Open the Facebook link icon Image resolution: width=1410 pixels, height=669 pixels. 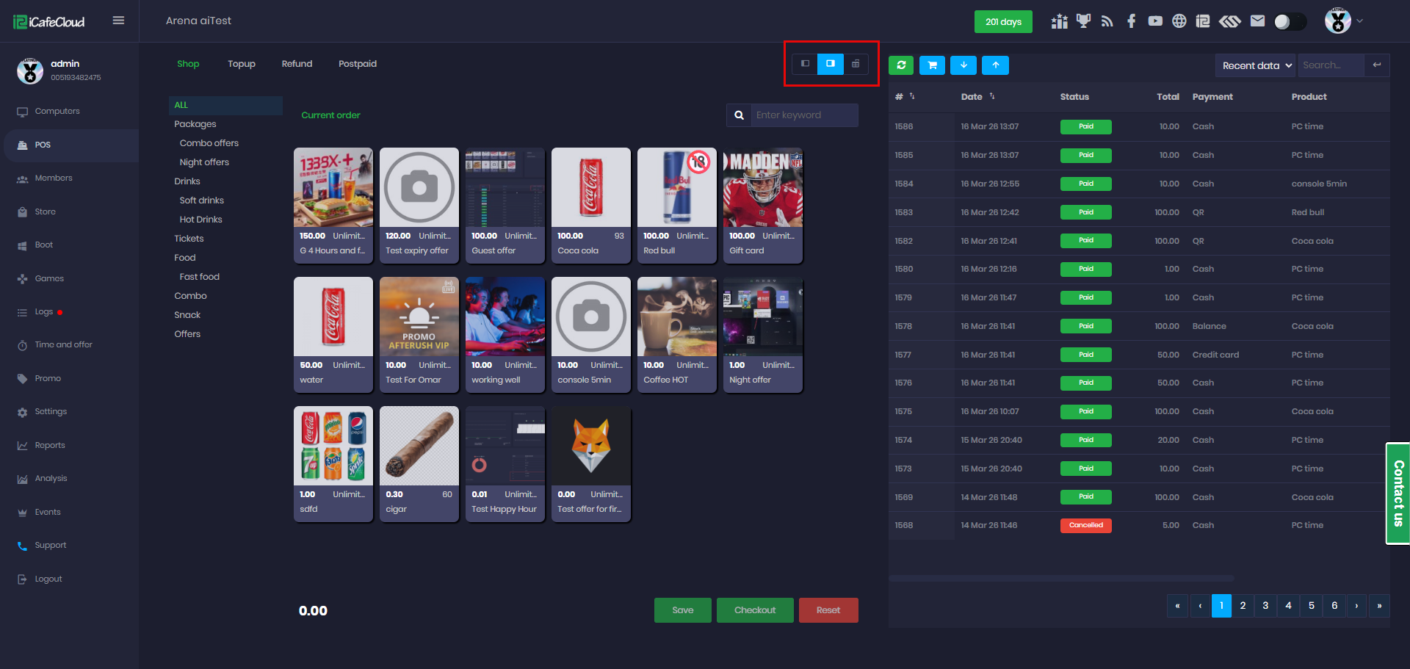tap(1131, 21)
